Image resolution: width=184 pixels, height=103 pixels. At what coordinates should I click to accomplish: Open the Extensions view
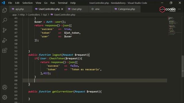(5, 50)
